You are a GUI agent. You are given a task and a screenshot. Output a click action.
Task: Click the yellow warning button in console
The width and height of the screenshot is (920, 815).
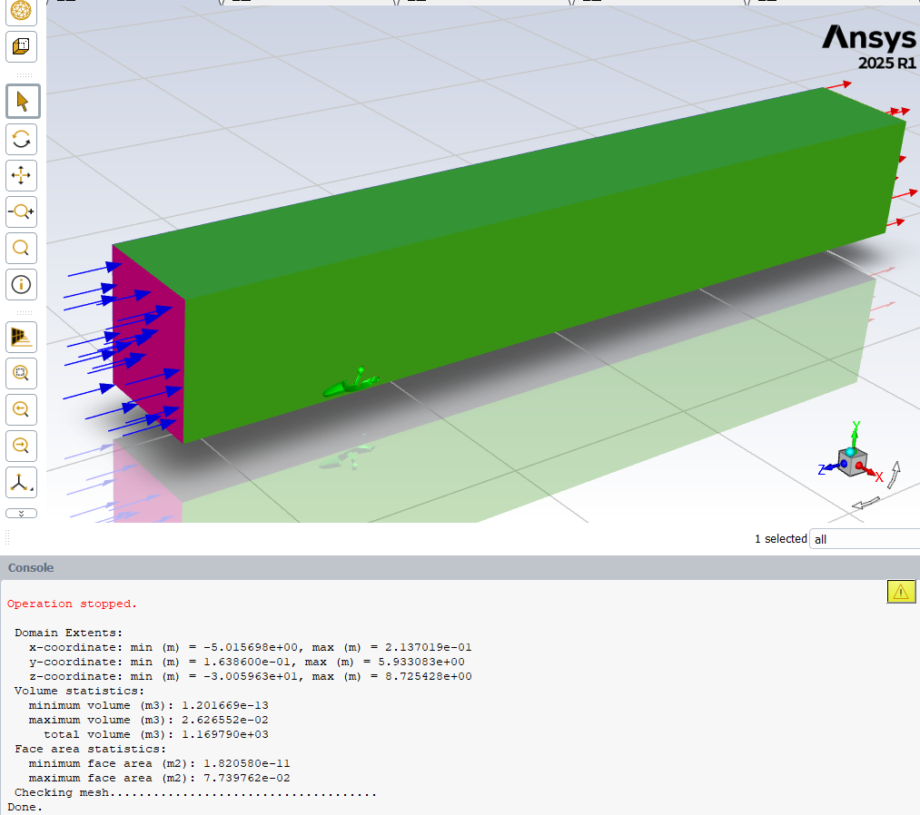coord(900,592)
